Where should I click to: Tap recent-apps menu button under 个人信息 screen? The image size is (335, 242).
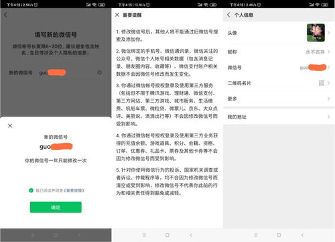[x=256, y=235]
